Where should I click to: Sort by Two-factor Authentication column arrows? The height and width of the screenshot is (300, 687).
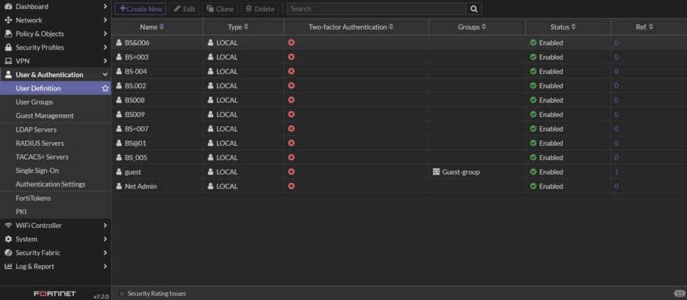pyautogui.click(x=391, y=27)
